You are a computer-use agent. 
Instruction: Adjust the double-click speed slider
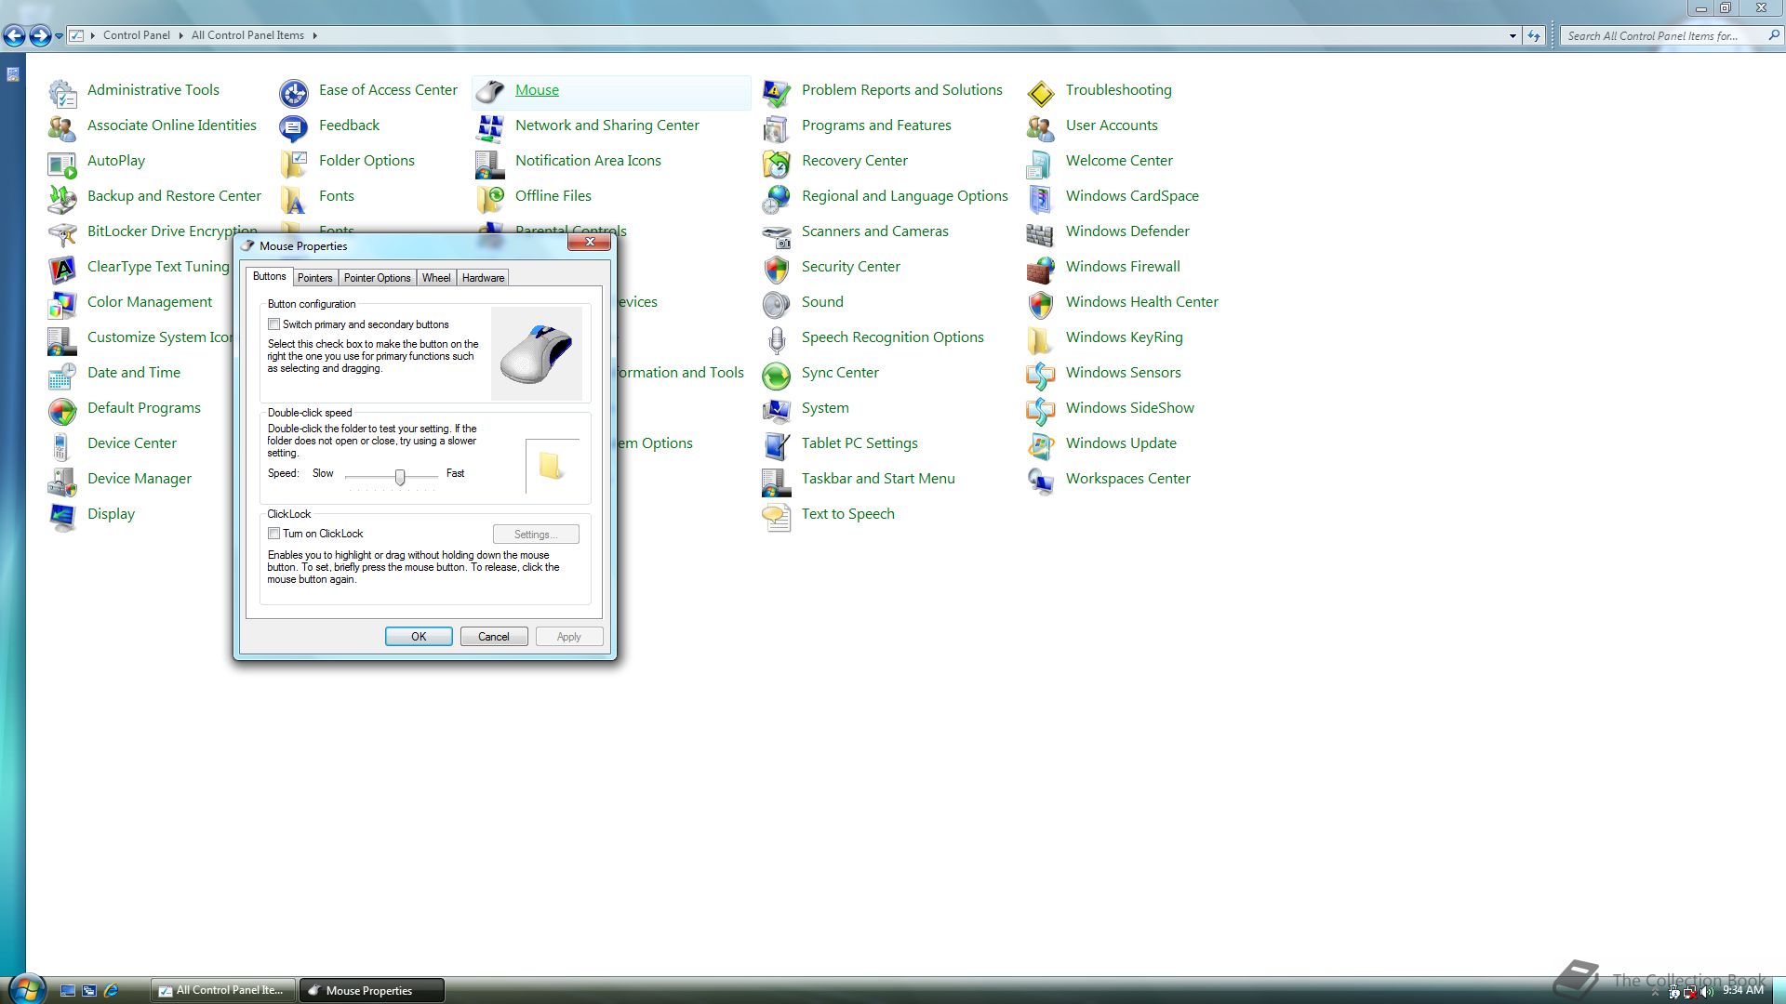(x=400, y=477)
